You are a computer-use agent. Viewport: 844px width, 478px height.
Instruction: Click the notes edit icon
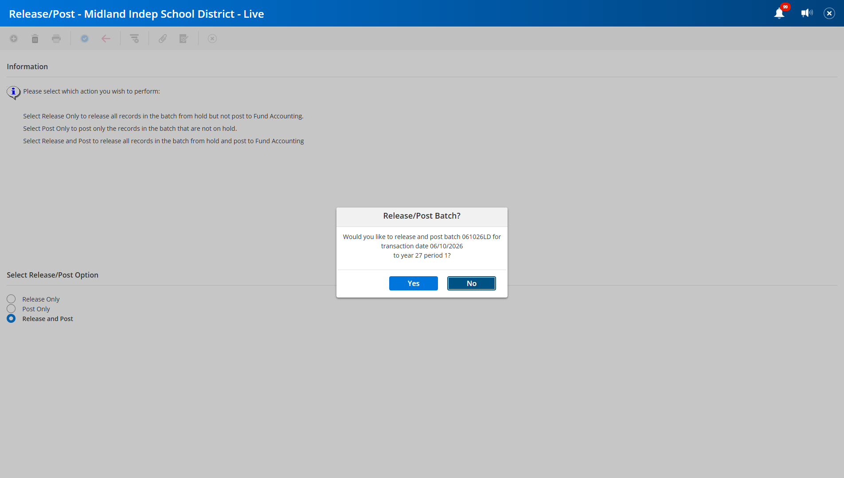pyautogui.click(x=184, y=39)
